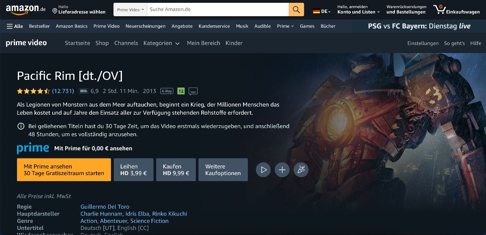The width and height of the screenshot is (486, 235).
Task: Open Angebote deals page
Action: [182, 26]
